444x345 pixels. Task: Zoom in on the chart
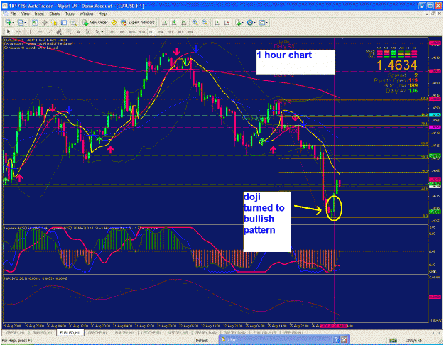pyautogui.click(x=195, y=22)
